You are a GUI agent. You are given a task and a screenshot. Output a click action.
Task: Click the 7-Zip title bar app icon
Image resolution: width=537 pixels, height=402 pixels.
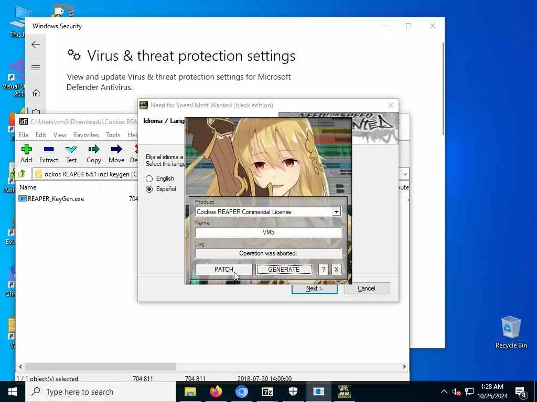[x=23, y=121]
